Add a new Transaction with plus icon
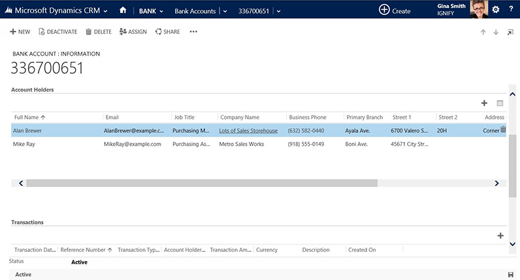This screenshot has width=520, height=280. coord(500,236)
